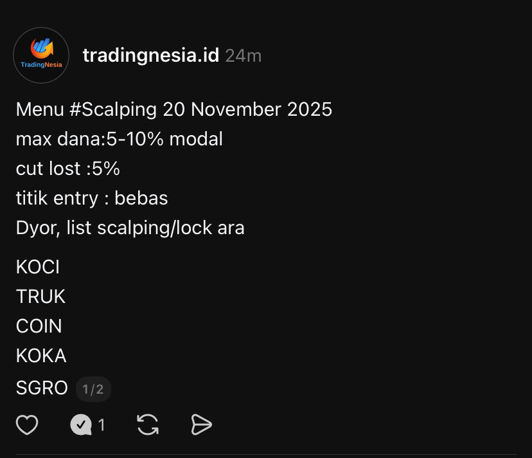
Task: Share the post with the send arrow icon
Action: [x=201, y=425]
